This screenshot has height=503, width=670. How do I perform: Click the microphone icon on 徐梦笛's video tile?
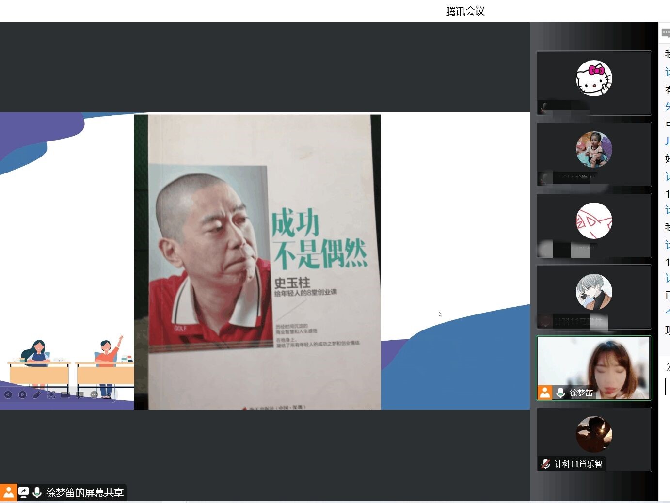click(560, 393)
